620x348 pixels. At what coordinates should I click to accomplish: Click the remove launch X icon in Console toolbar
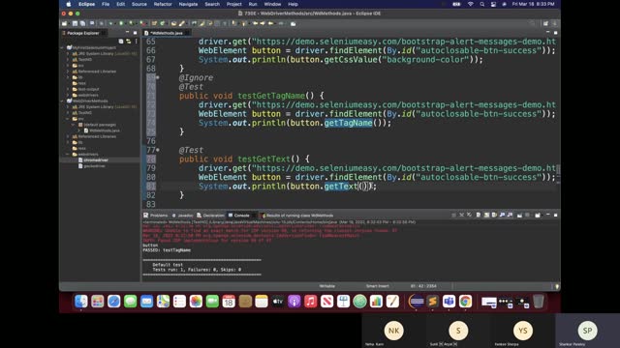pos(461,215)
